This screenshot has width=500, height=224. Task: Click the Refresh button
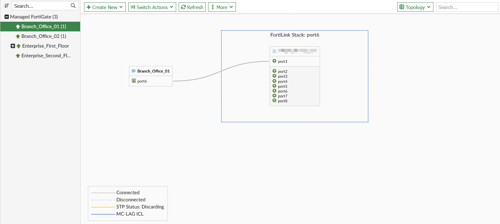(192, 7)
